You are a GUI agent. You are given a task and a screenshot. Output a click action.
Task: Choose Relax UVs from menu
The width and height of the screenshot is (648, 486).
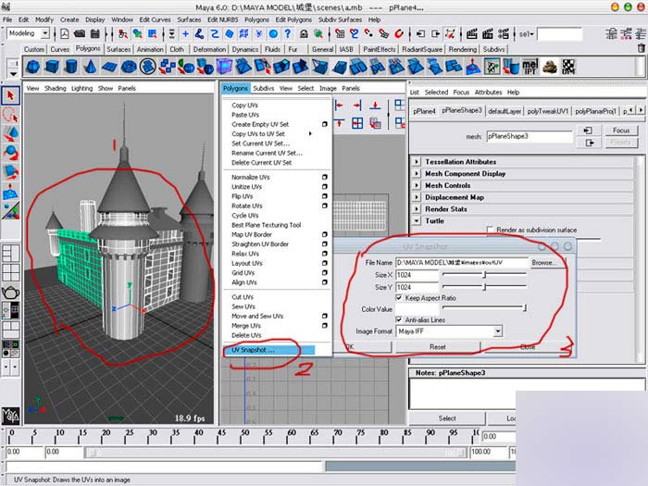pos(245,254)
